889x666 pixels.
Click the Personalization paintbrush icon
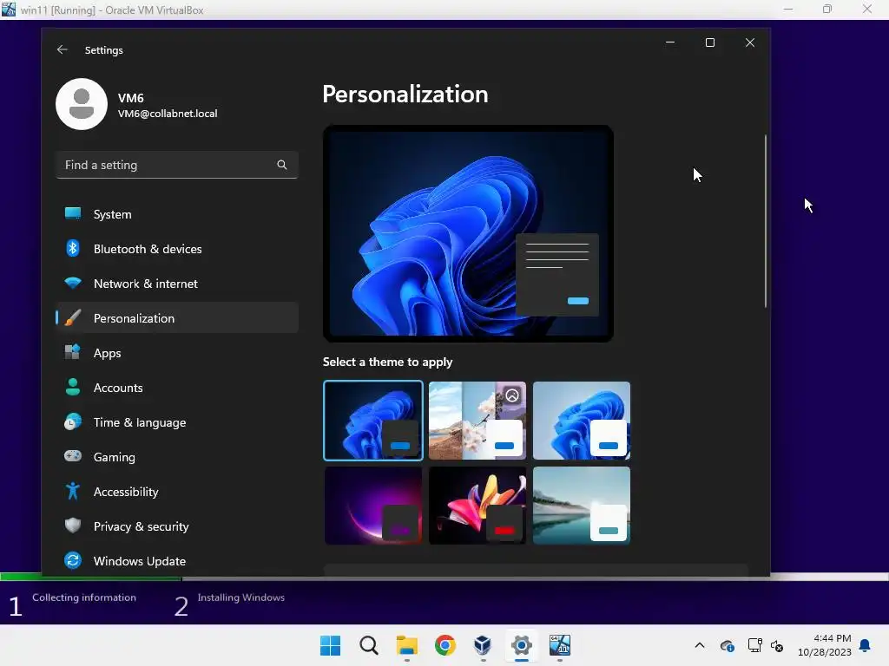(73, 317)
